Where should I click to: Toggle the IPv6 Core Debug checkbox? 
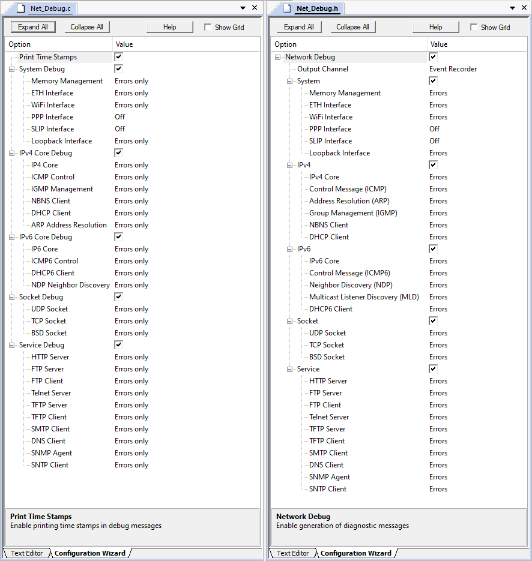(x=119, y=237)
